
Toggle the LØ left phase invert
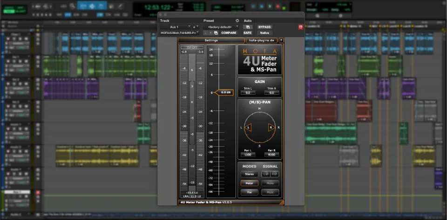(x=266, y=174)
